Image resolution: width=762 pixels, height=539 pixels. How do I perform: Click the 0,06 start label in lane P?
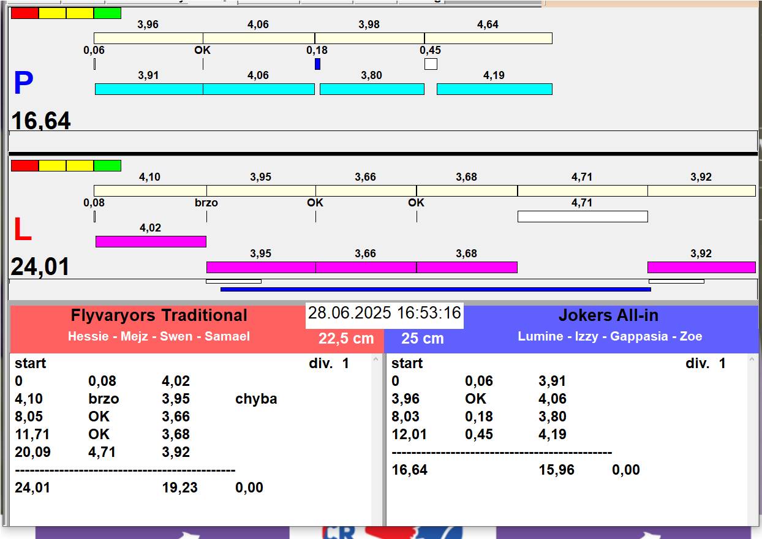coord(94,50)
